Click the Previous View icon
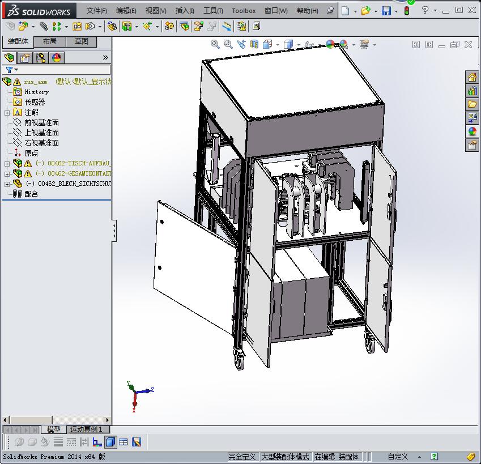This screenshot has height=464, width=481. [x=241, y=44]
